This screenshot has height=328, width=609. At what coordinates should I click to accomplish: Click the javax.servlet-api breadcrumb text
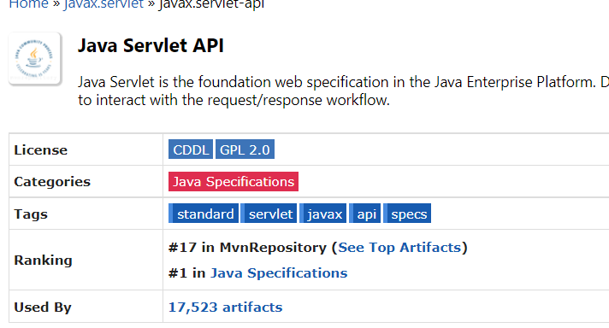click(x=211, y=4)
